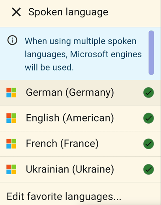Select the German (Germany) language entry
This screenshot has height=205, width=161.
tap(80, 92)
